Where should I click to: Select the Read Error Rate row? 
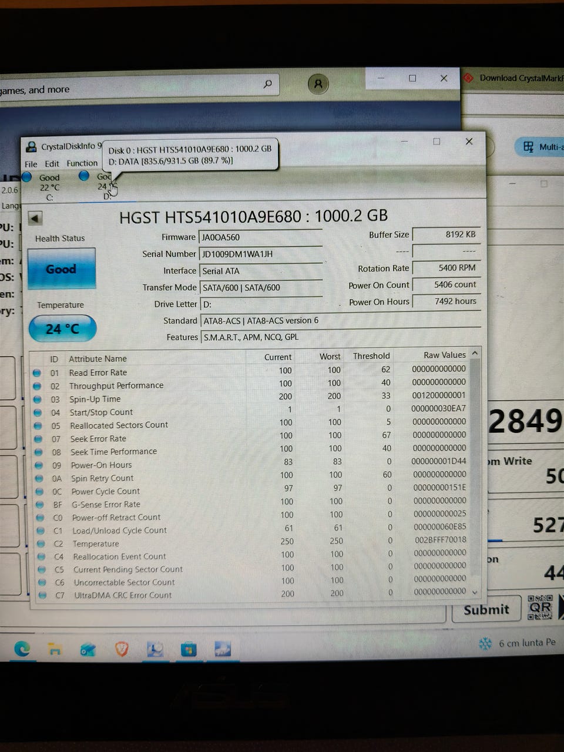(250, 371)
